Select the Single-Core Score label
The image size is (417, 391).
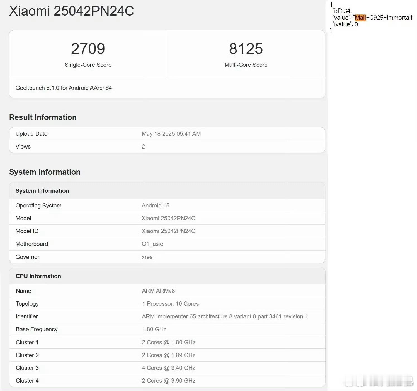(88, 65)
